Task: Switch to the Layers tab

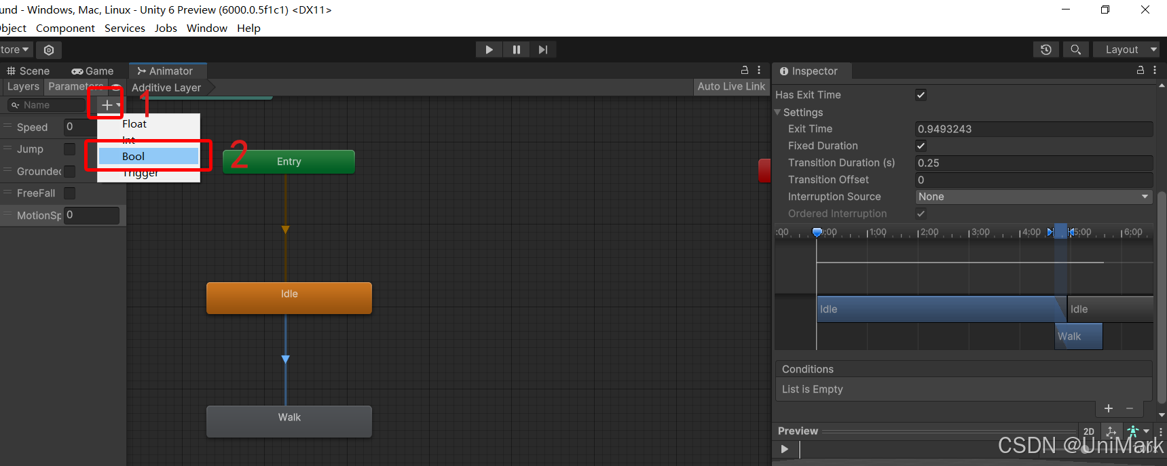Action: pyautogui.click(x=23, y=87)
